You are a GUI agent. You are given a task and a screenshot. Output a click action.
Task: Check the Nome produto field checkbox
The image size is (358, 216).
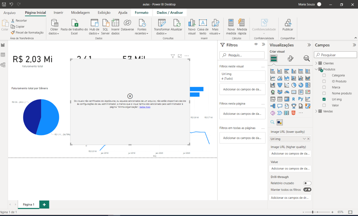click(x=324, y=93)
